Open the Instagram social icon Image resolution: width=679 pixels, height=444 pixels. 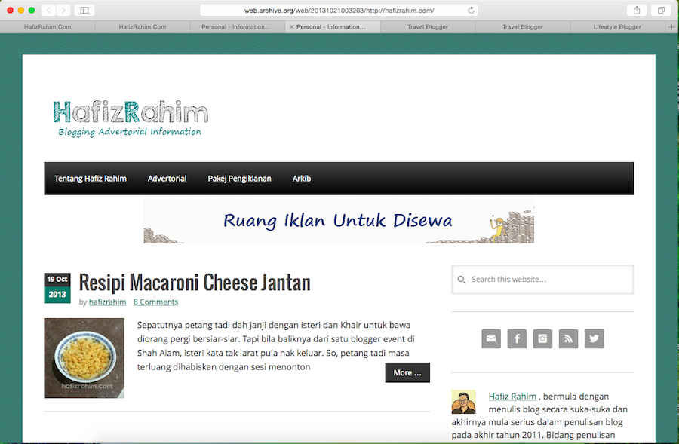point(542,338)
